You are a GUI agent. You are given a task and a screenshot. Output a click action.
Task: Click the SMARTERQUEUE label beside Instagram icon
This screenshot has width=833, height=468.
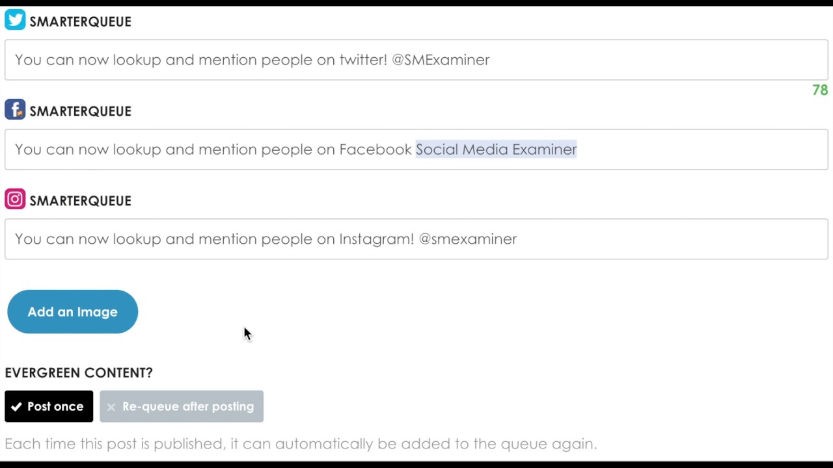pyautogui.click(x=81, y=201)
